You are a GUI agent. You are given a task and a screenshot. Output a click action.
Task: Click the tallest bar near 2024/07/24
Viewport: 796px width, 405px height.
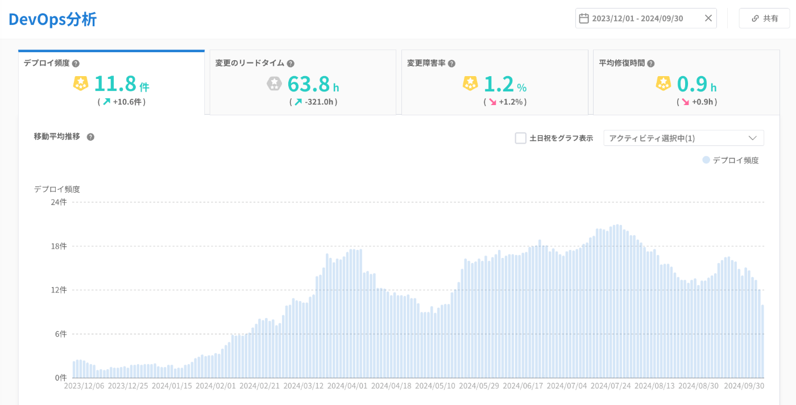[x=617, y=301]
